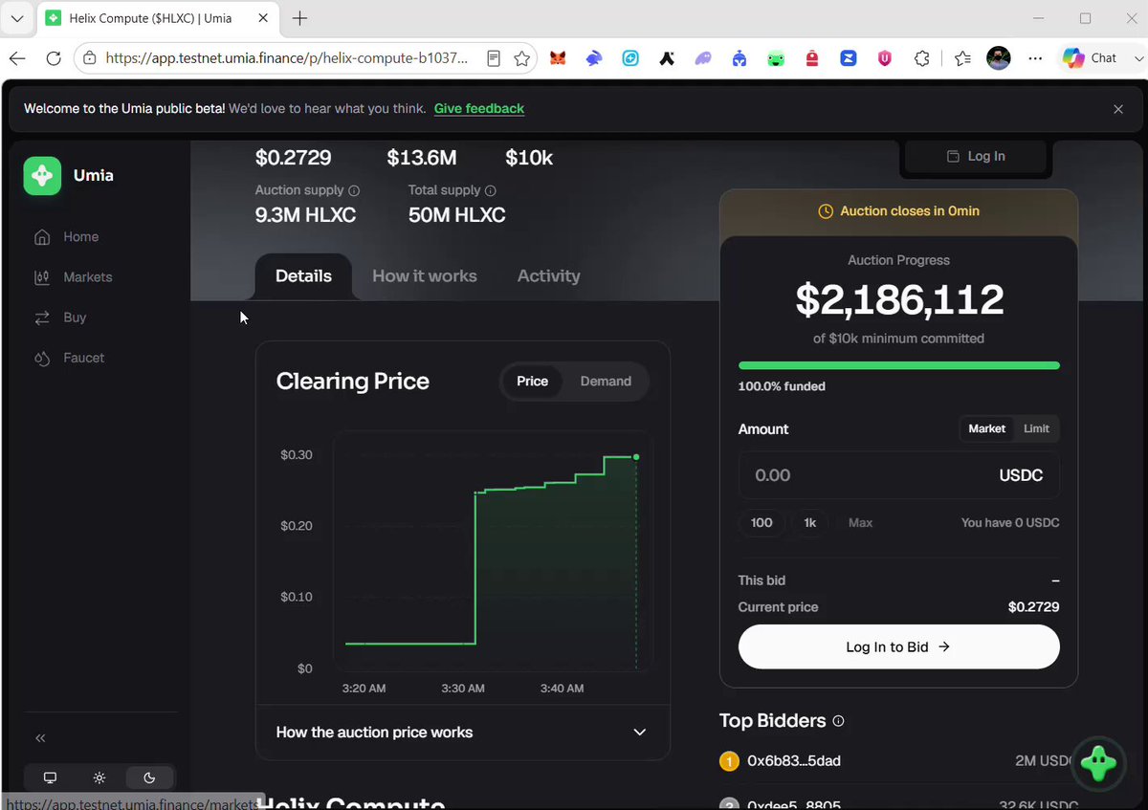Choose Market order type

coord(986,428)
